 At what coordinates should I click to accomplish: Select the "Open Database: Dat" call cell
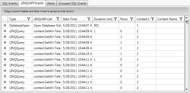tap(47, 25)
